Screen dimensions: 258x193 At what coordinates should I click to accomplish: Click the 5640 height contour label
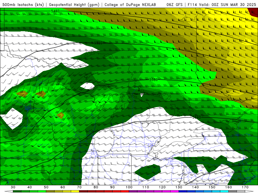(x=196, y=117)
